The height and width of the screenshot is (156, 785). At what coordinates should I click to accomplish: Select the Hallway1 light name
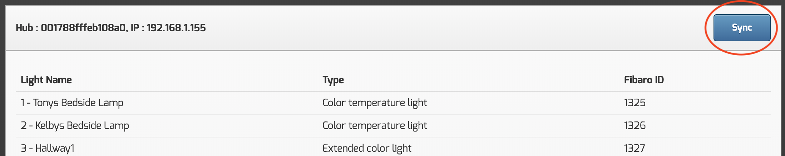(55, 148)
